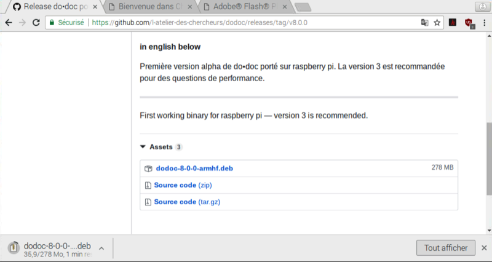Download Source code tar.gz archive
The image size is (492, 262).
point(175,202)
